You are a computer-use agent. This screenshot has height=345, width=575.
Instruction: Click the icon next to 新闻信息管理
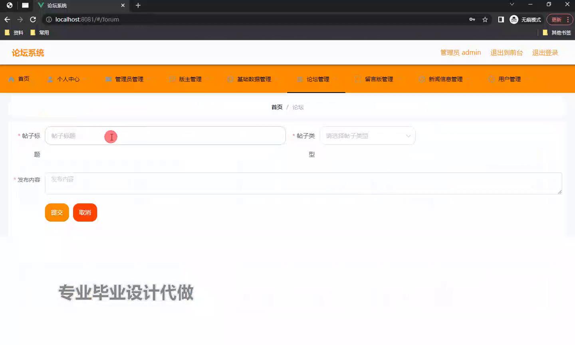point(422,79)
